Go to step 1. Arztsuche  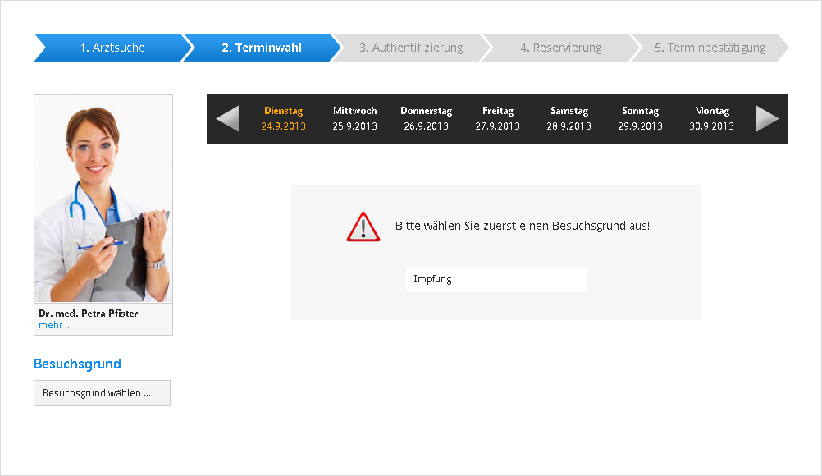pos(112,48)
